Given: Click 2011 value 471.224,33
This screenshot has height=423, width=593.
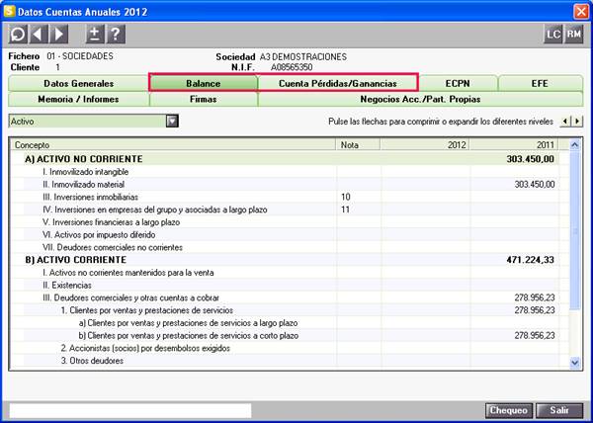Looking at the screenshot, I should pos(530,260).
